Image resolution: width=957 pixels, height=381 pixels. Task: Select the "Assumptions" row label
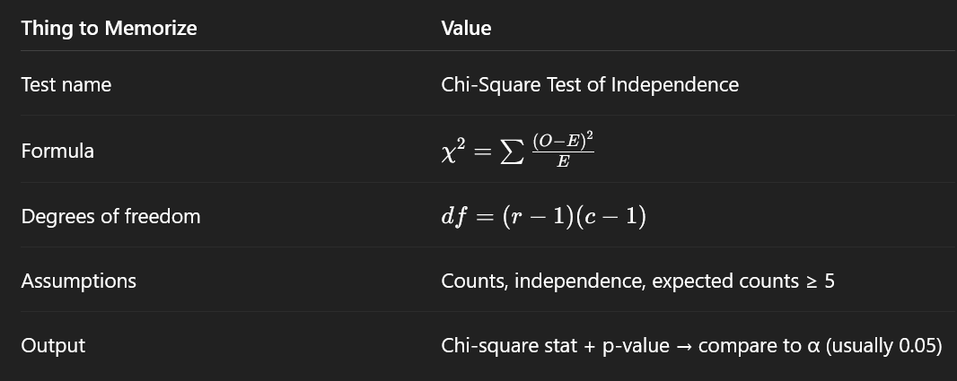(79, 281)
